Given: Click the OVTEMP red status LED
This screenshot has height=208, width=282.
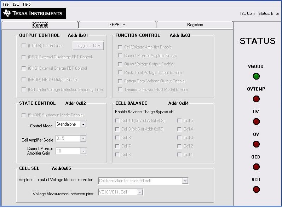Looking at the screenshot, I should [x=256, y=99].
